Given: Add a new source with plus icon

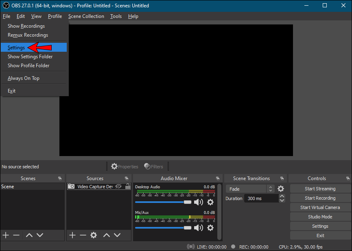Looking at the screenshot, I should tap(72, 235).
